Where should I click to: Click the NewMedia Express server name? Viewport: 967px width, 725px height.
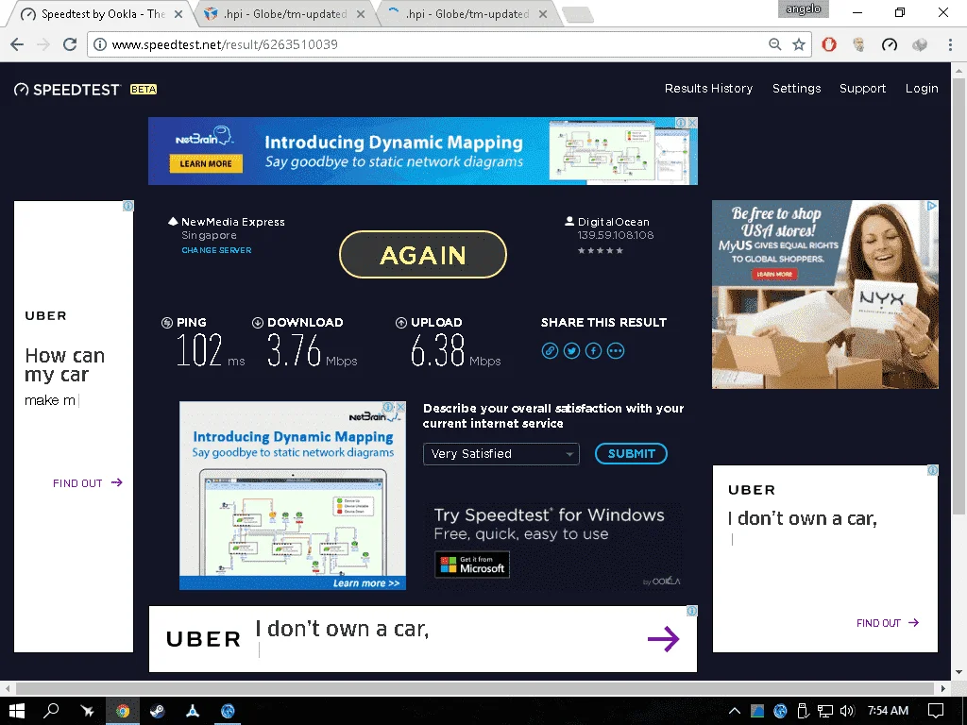233,222
